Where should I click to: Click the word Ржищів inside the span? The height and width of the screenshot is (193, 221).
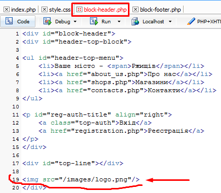pyautogui.click(x=144, y=66)
